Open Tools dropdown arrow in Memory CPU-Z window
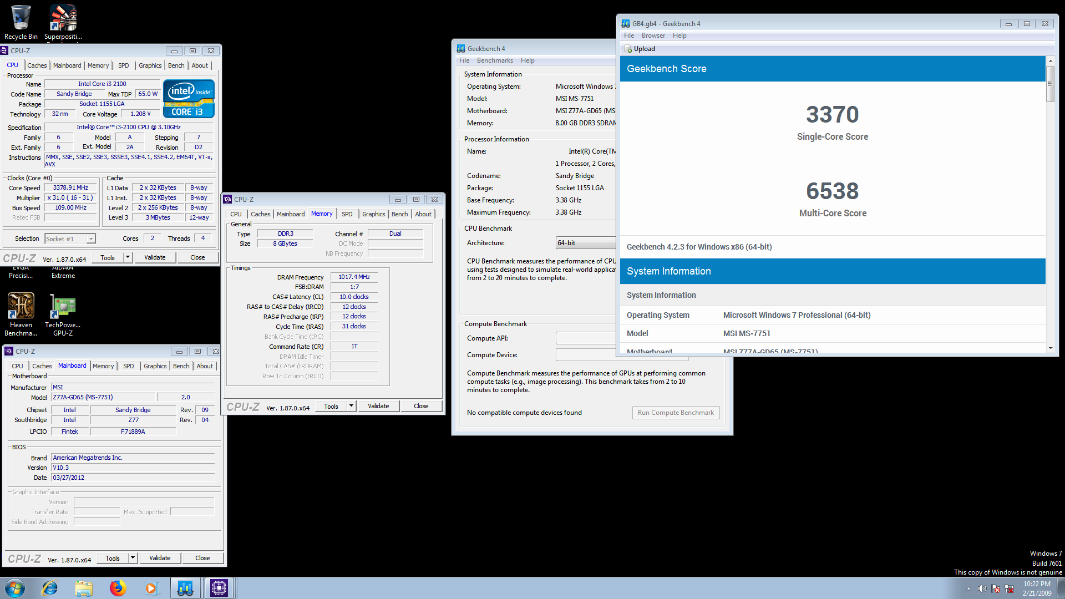 (351, 406)
